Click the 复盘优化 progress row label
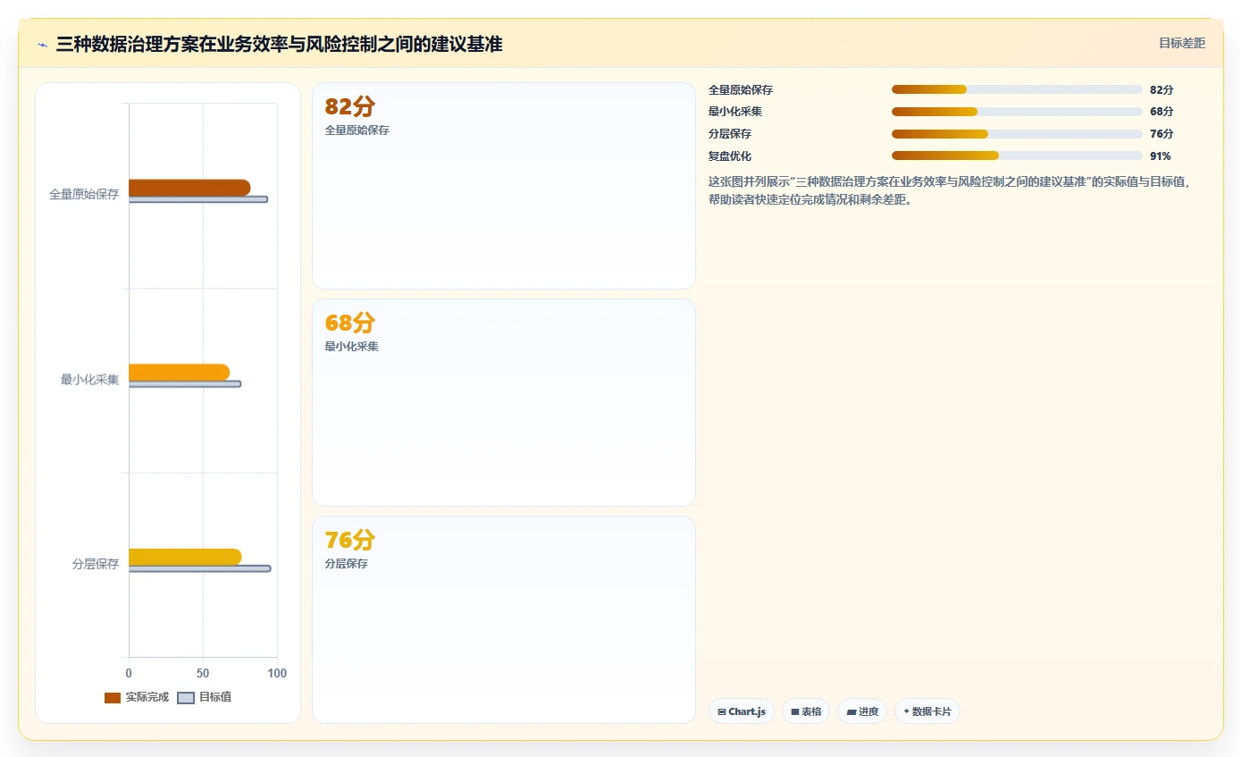Image resolution: width=1242 pixels, height=757 pixels. point(730,156)
